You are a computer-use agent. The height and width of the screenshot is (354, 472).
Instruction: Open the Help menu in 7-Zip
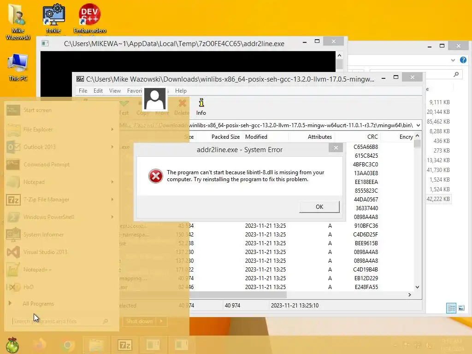[x=181, y=91]
